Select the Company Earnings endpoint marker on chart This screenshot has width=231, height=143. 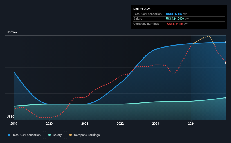click(x=226, y=63)
